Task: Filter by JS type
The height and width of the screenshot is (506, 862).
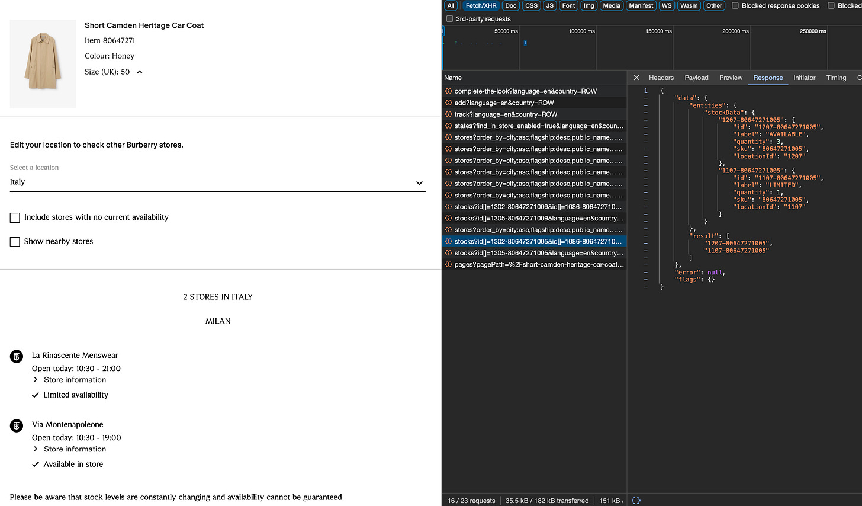Action: point(550,5)
